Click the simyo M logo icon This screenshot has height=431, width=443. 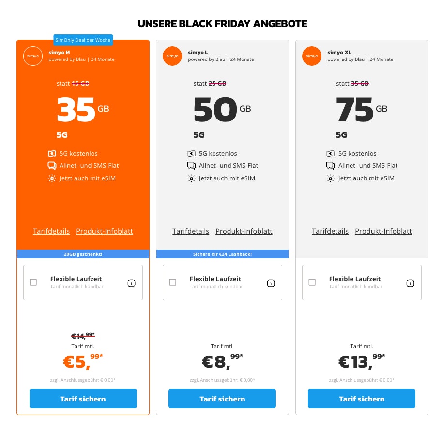(33, 56)
